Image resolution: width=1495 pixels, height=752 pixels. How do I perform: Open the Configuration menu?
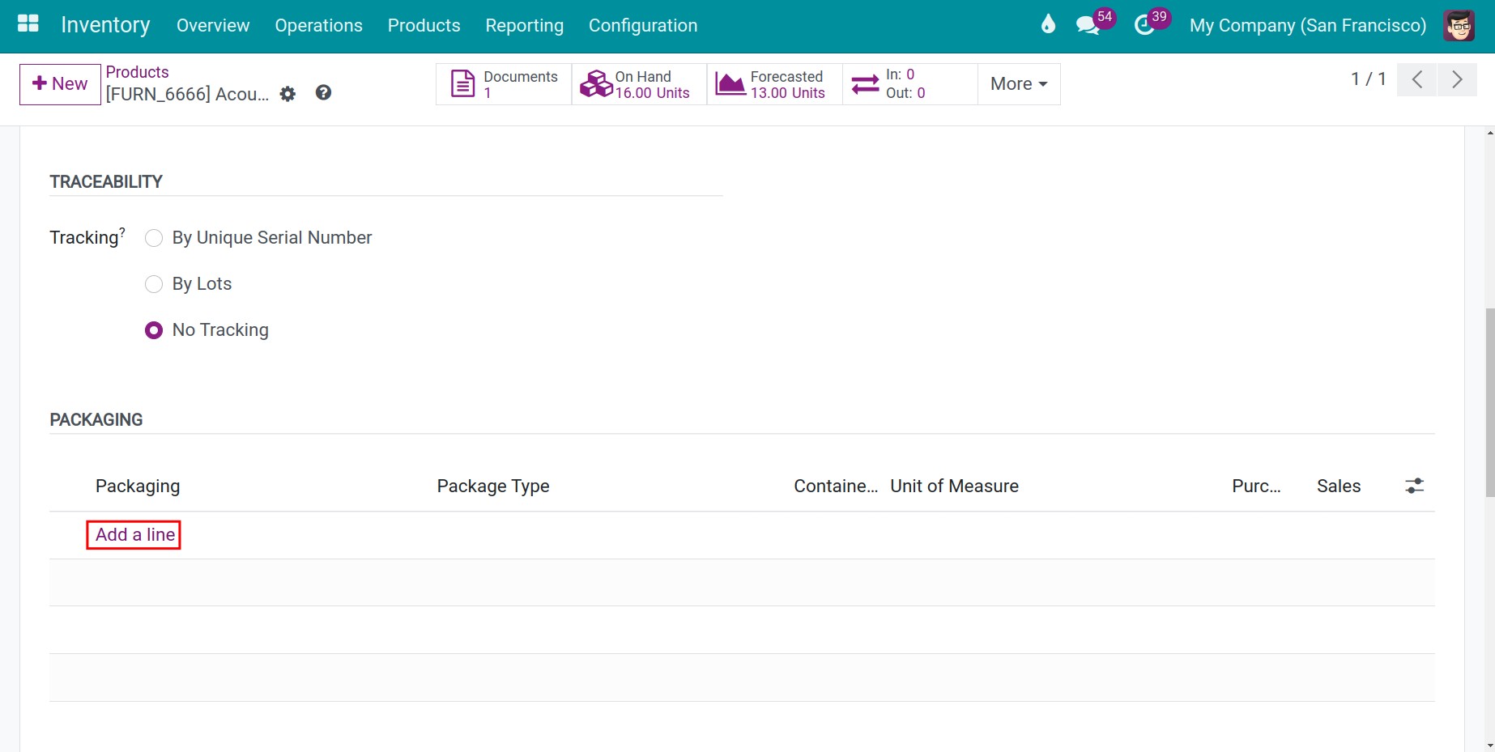click(x=643, y=25)
